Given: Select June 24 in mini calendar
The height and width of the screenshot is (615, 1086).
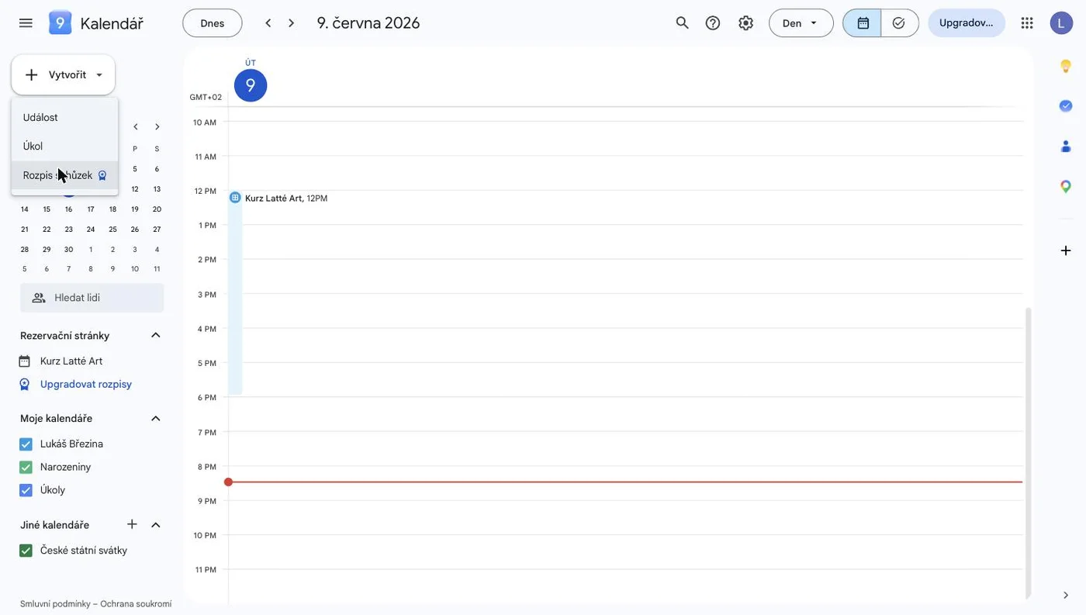Looking at the screenshot, I should pos(91,230).
